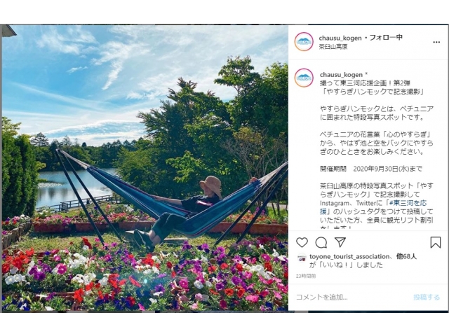Open chausu_kogen username in the caption
Screen dimensions: 449x336
[341, 75]
